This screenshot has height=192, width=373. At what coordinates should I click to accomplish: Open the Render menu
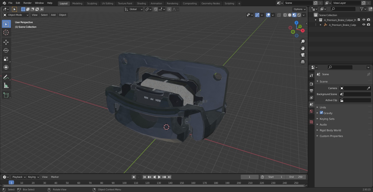click(27, 3)
